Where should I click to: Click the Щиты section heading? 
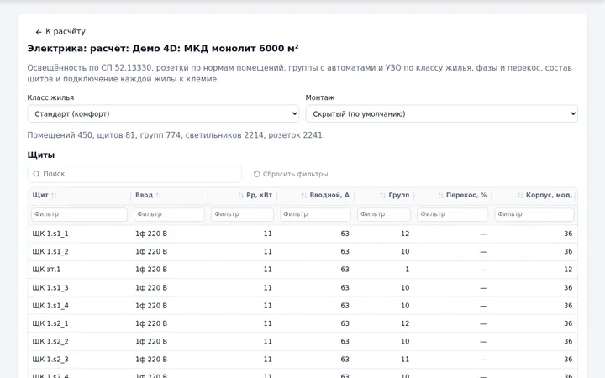click(41, 155)
